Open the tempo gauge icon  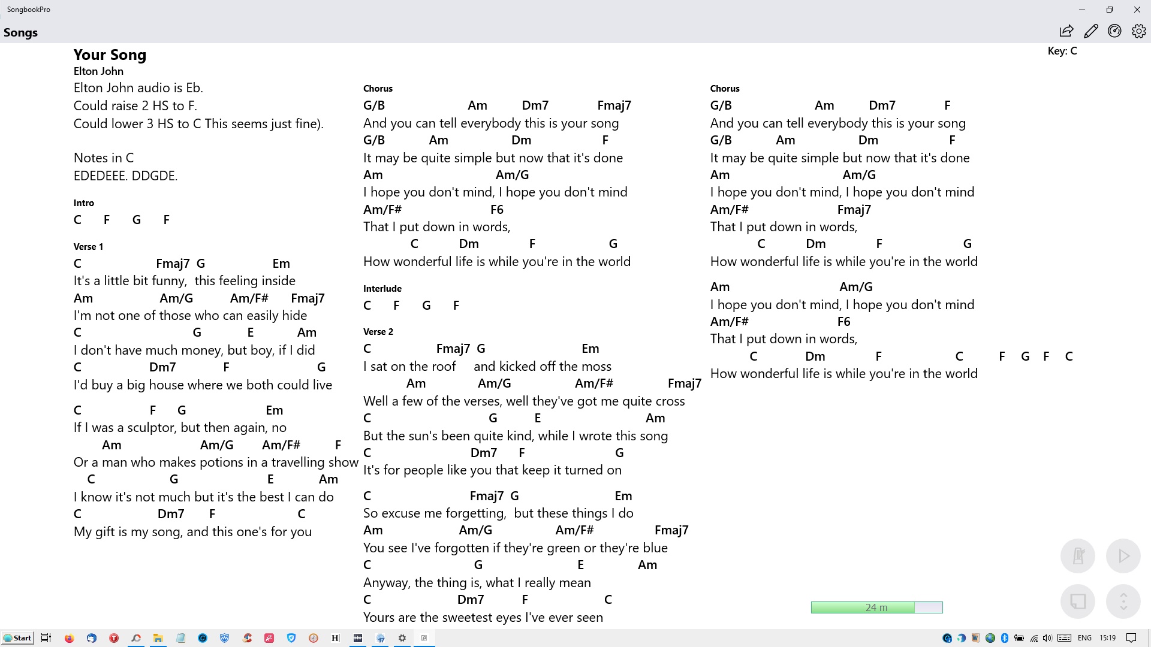pyautogui.click(x=1114, y=31)
